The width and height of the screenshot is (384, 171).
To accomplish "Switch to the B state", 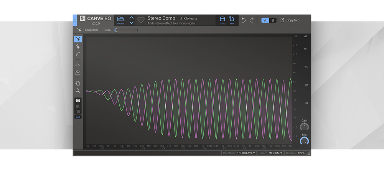I will (x=272, y=20).
